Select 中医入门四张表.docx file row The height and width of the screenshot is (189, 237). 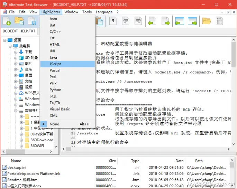point(115,186)
